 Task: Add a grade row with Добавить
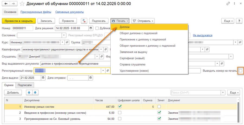tap(13, 92)
